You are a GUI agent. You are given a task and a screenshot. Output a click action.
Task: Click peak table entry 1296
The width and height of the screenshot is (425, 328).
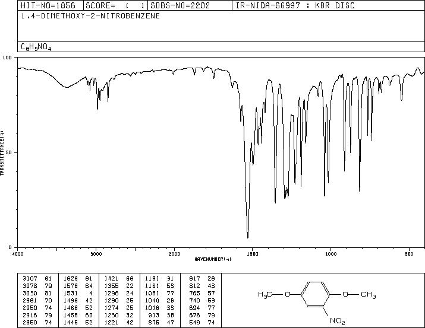click(x=112, y=293)
